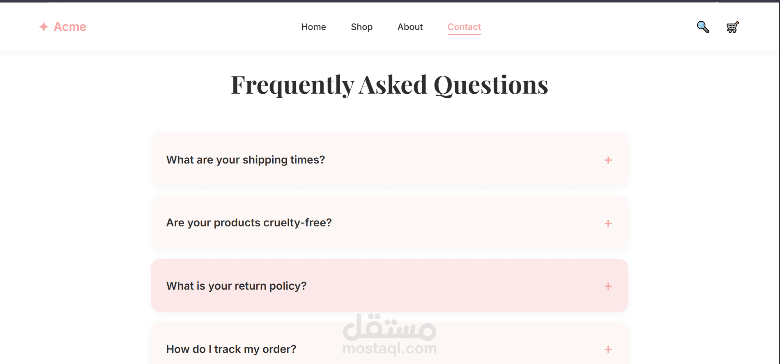Screen dimensions: 780x364
Task: Expand 'How do I track my order?' text
Action: pyautogui.click(x=231, y=349)
